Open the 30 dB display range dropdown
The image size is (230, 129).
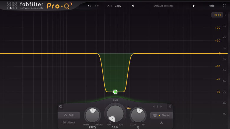[217, 15]
